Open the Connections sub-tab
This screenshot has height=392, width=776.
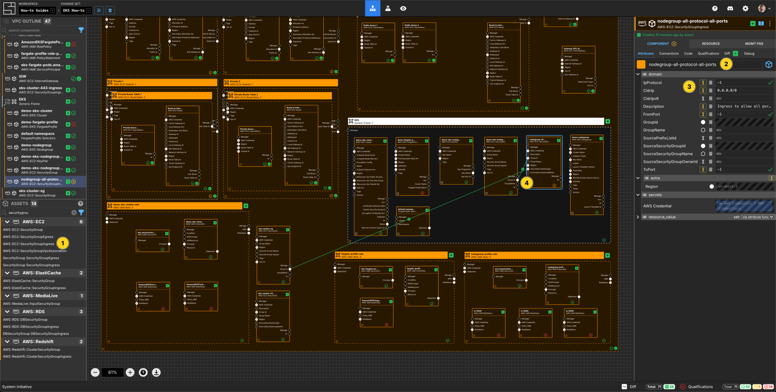click(x=669, y=54)
